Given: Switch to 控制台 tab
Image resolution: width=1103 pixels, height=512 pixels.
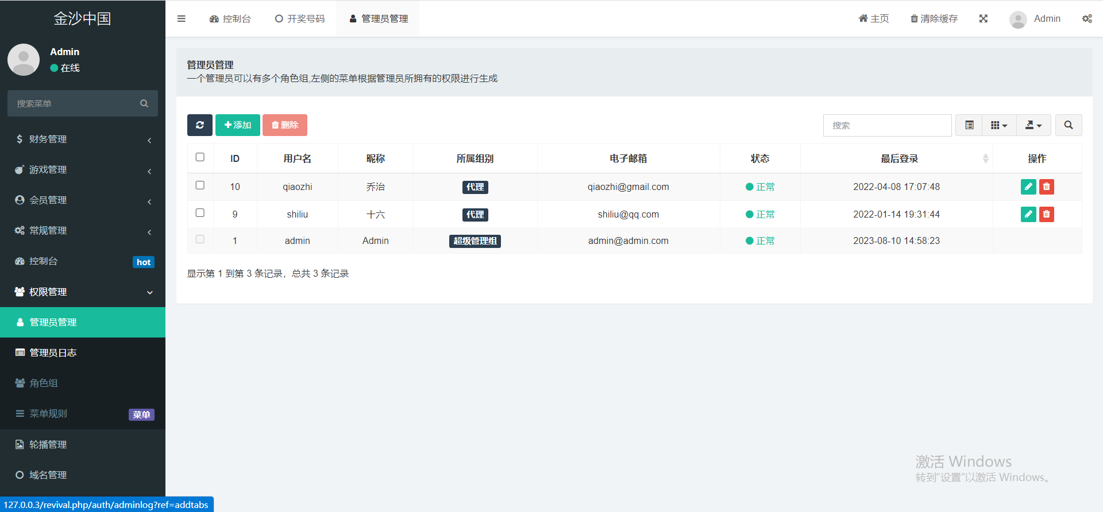Looking at the screenshot, I should (x=230, y=18).
